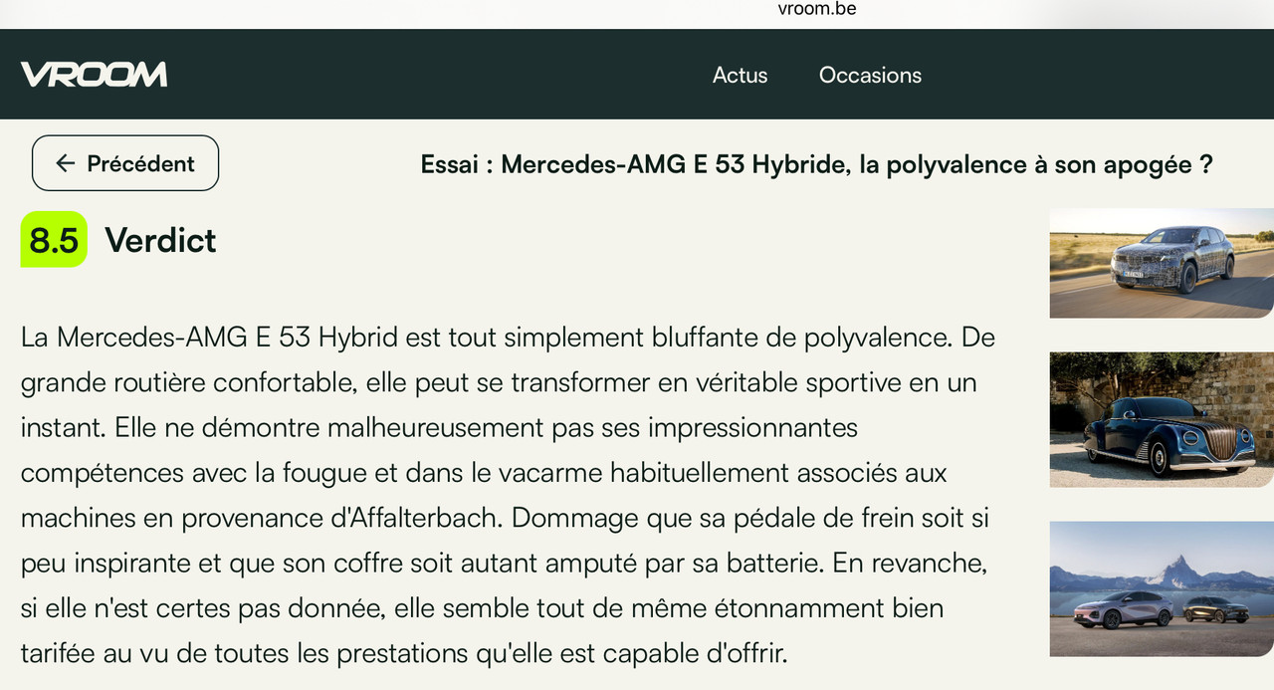Image resolution: width=1274 pixels, height=690 pixels.
Task: Open the two cars by mountain lake thumbnail
Action: 1162,588
